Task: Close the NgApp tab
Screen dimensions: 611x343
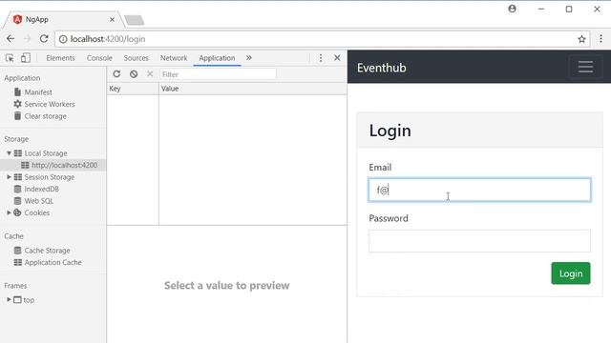Action: 113,19
